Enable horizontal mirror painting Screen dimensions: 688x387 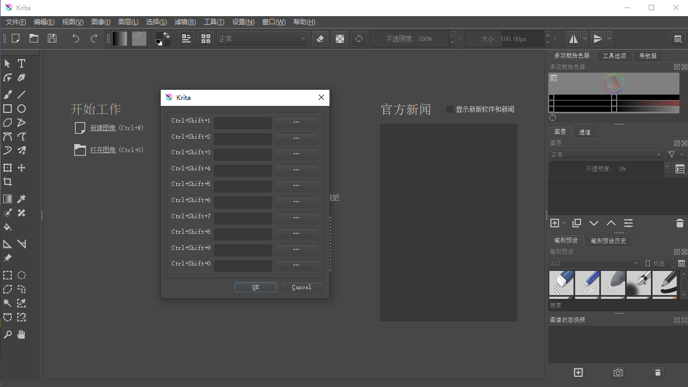[573, 38]
